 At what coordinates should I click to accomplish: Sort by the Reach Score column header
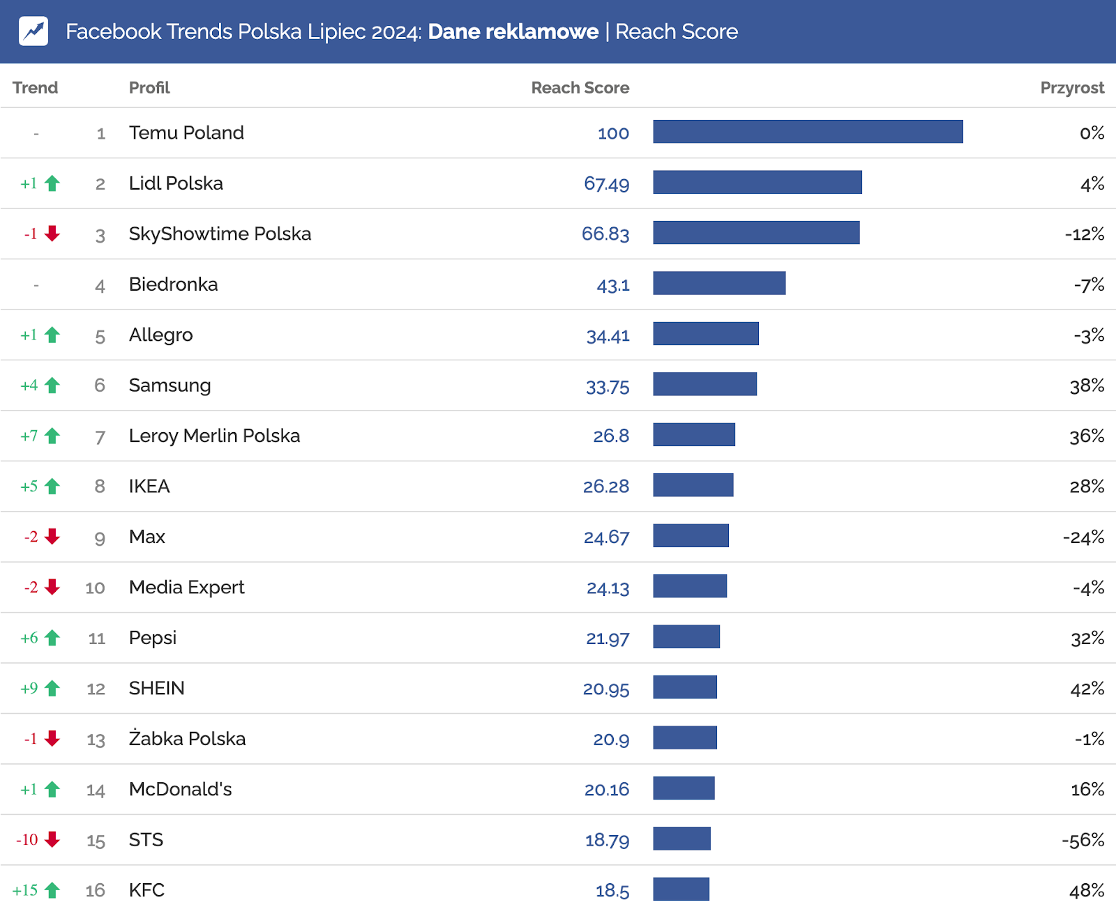[580, 88]
